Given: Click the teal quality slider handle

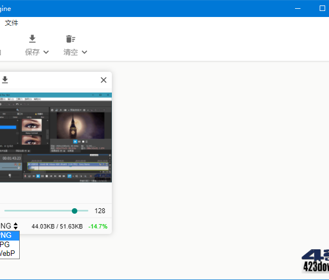Looking at the screenshot, I should (x=75, y=211).
